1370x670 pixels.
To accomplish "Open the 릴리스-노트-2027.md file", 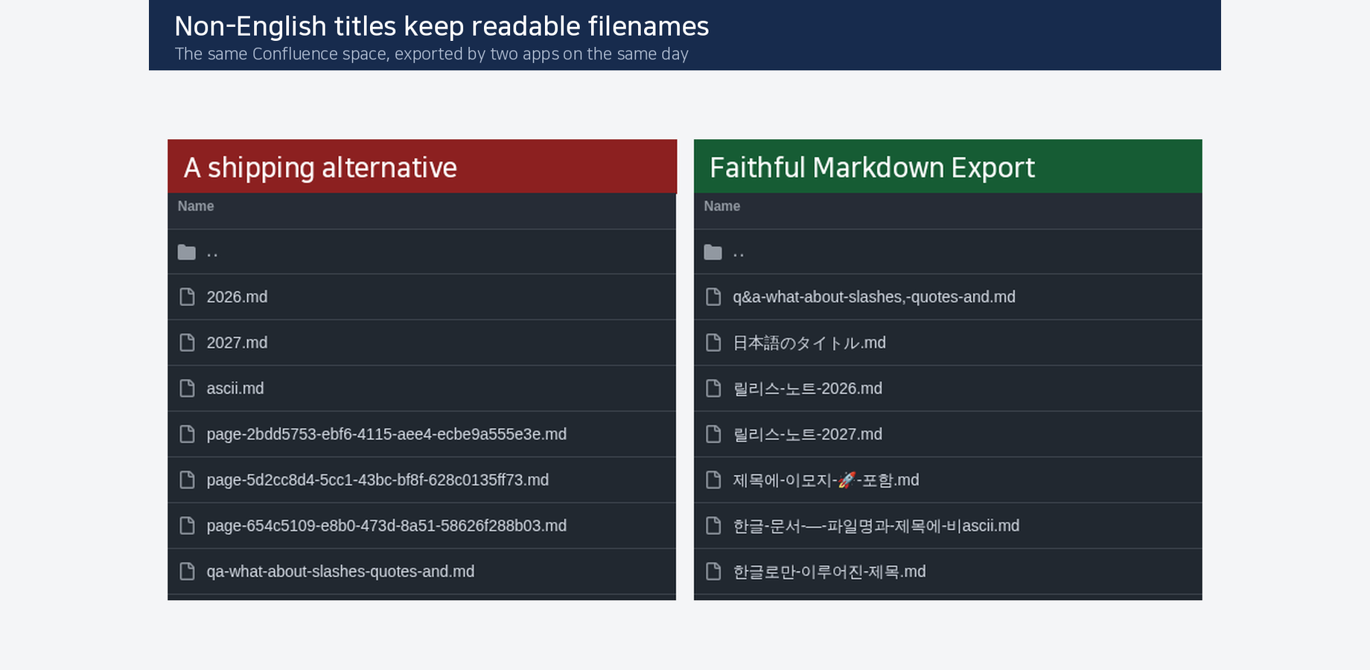I will (808, 434).
